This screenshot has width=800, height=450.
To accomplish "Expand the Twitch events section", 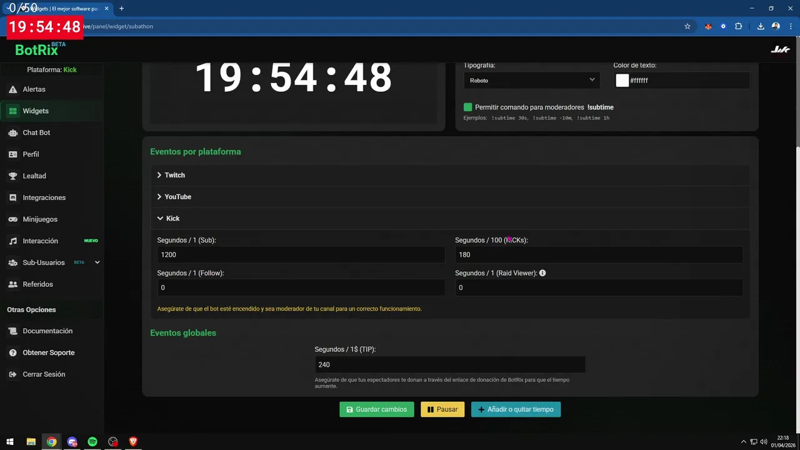I will click(450, 175).
